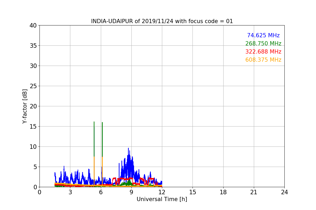Click the y-axis tick label 30
This screenshot has width=316, height=210.
[x=33, y=66]
